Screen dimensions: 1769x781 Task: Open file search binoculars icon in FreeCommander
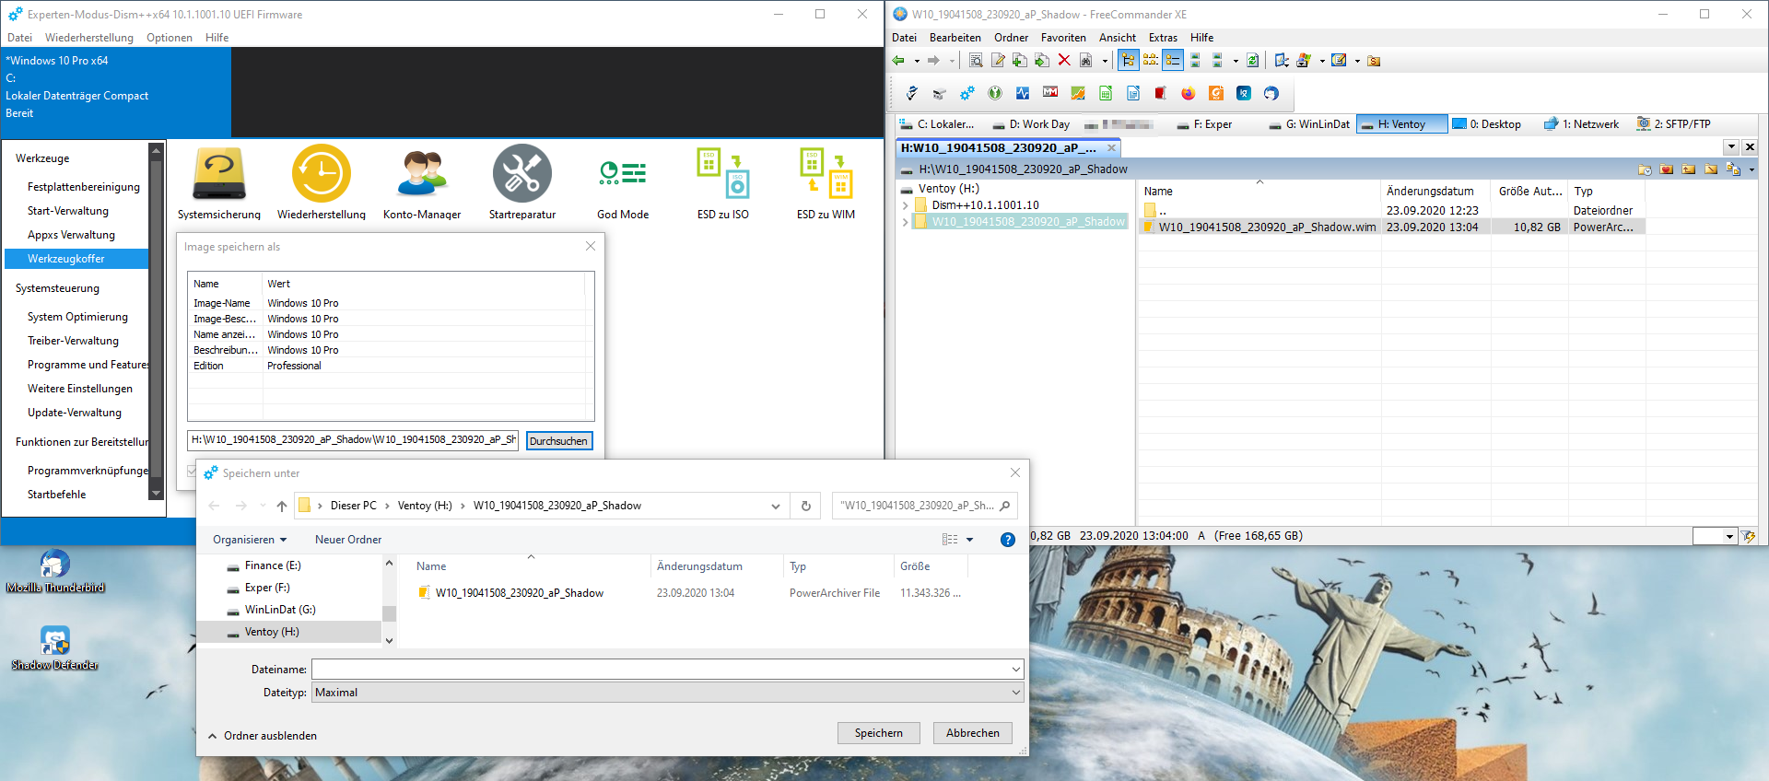tap(1086, 61)
